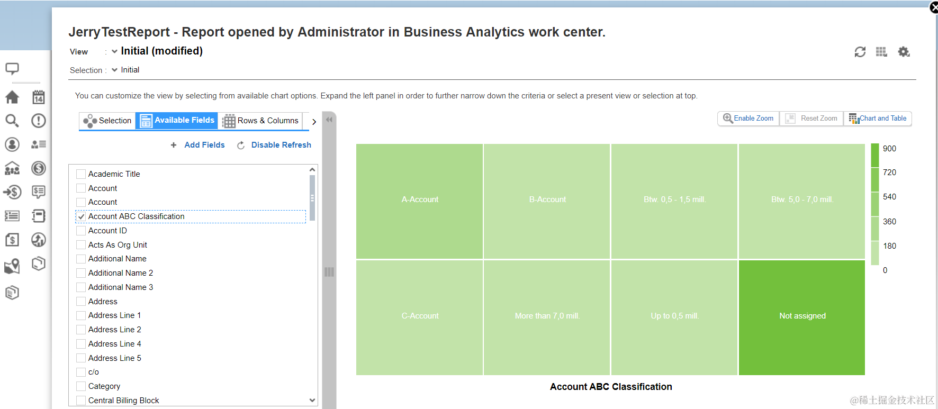Uncheck the Account ABC Classification field
The height and width of the screenshot is (409, 938).
[x=82, y=216]
